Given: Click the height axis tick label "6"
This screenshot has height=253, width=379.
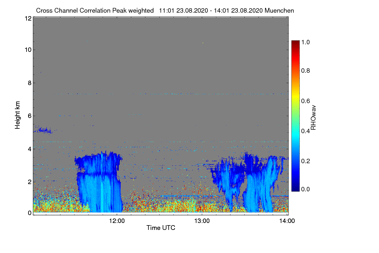Looking at the screenshot, I should pos(29,116).
